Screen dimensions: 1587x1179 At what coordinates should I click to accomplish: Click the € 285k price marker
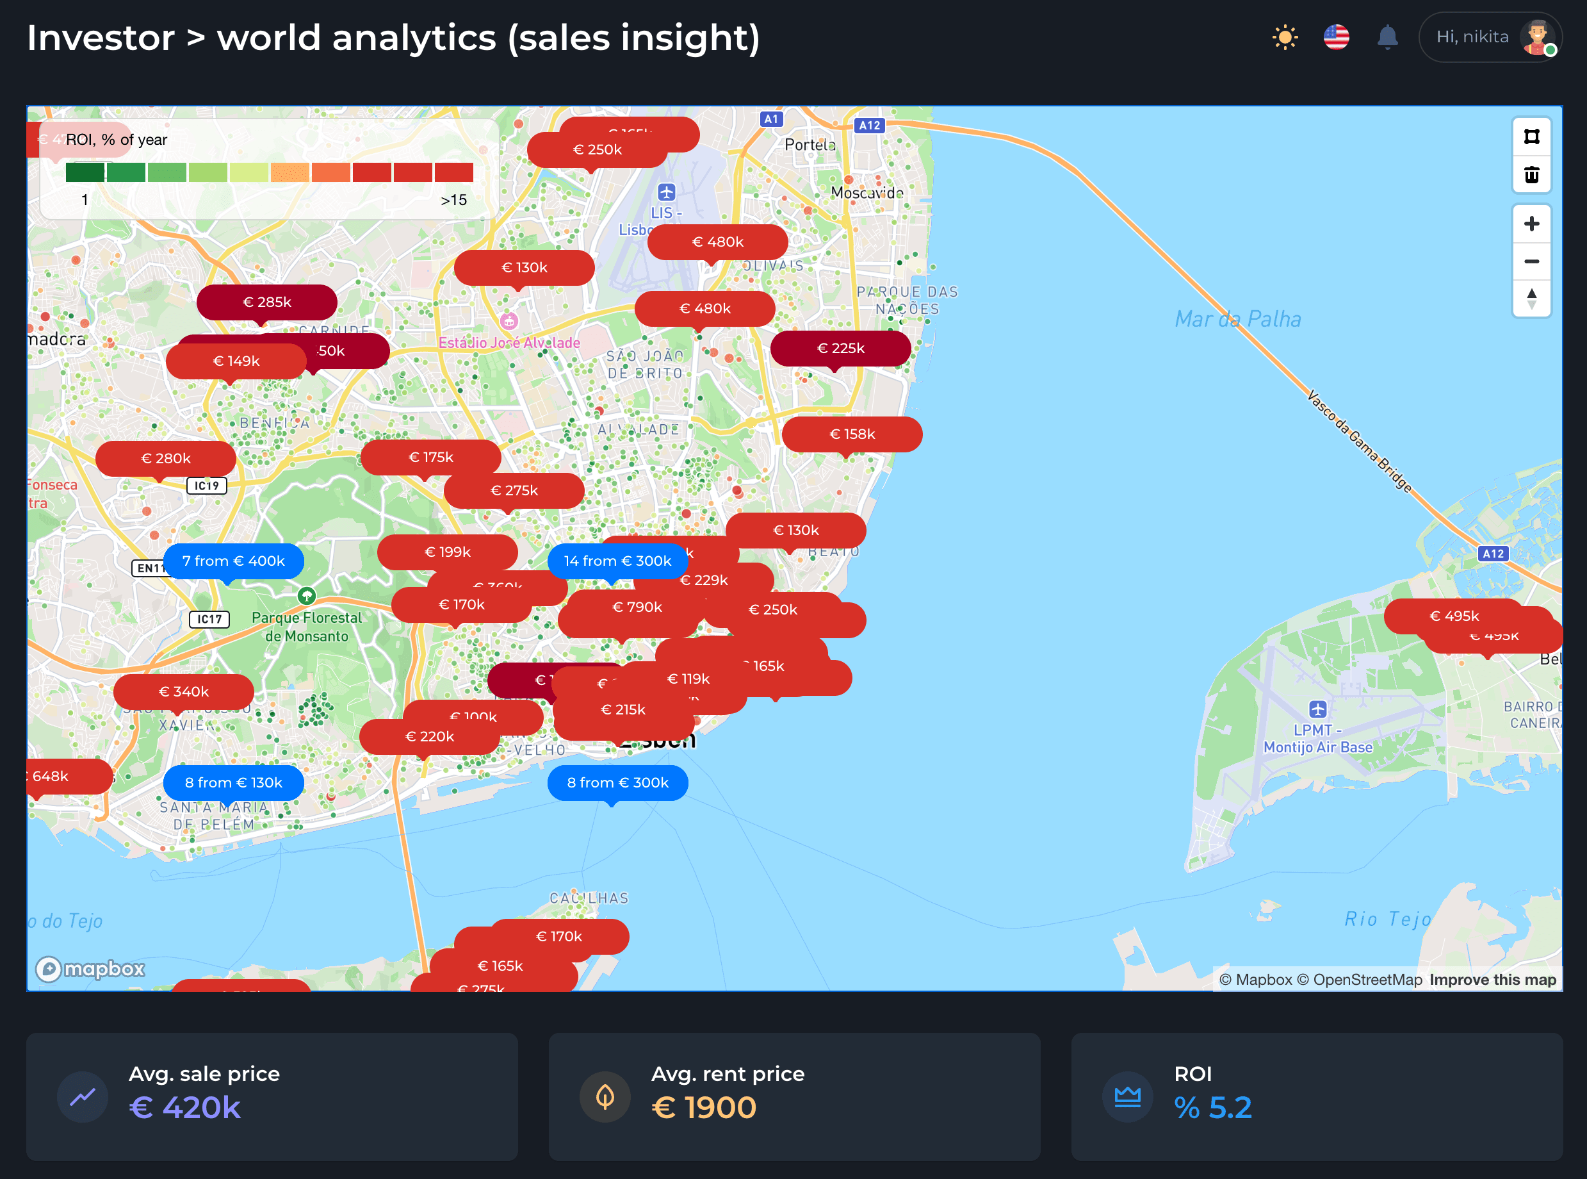(x=267, y=302)
